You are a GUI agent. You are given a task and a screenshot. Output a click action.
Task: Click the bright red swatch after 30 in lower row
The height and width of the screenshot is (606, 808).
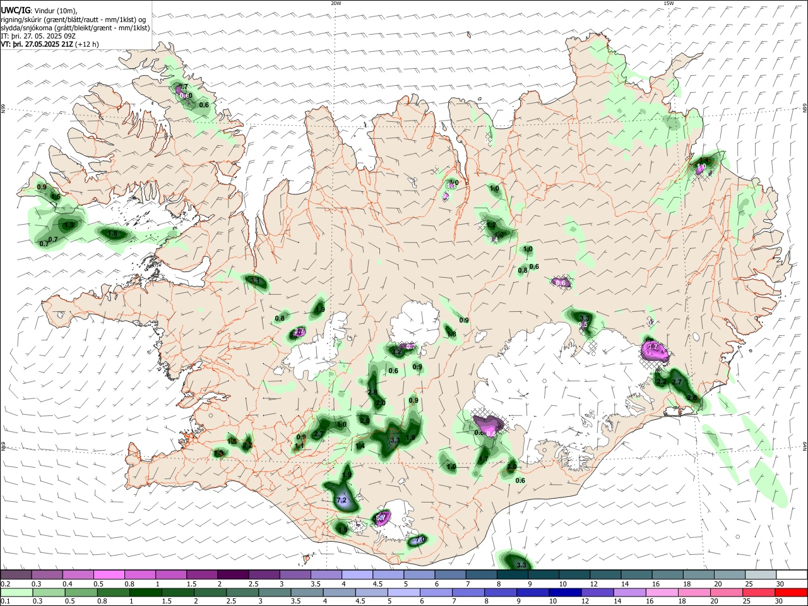(791, 592)
